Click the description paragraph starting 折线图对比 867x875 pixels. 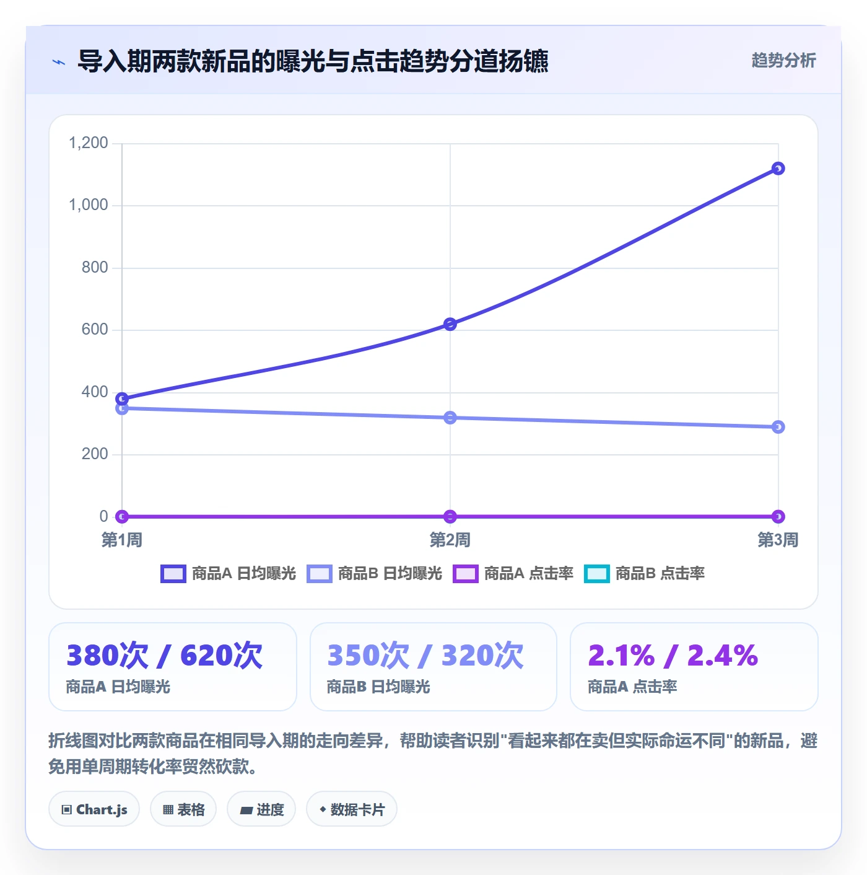[x=434, y=754]
